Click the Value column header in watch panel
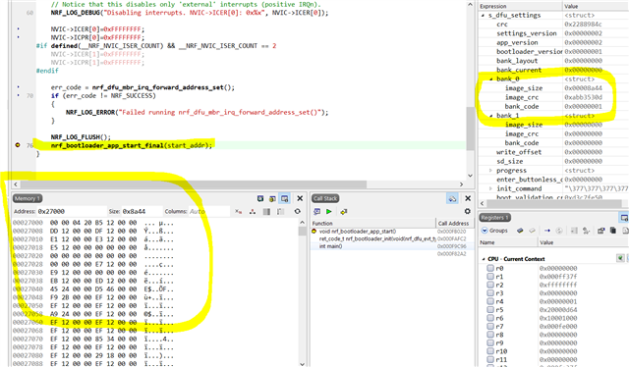This screenshot has height=367, width=629. [x=596, y=6]
